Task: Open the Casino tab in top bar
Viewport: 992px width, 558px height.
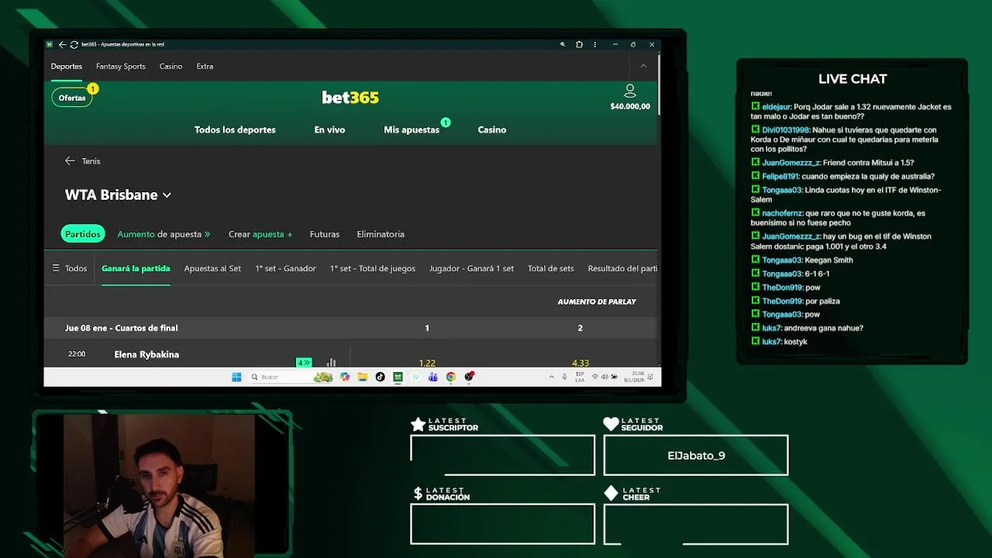Action: point(171,67)
